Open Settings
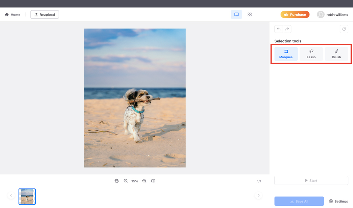Image resolution: width=353 pixels, height=208 pixels. pyautogui.click(x=339, y=201)
